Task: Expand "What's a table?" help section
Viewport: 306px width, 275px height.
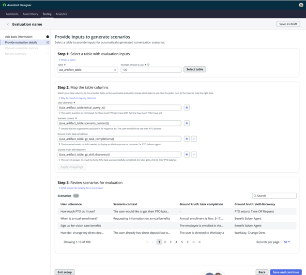Action: [67, 60]
